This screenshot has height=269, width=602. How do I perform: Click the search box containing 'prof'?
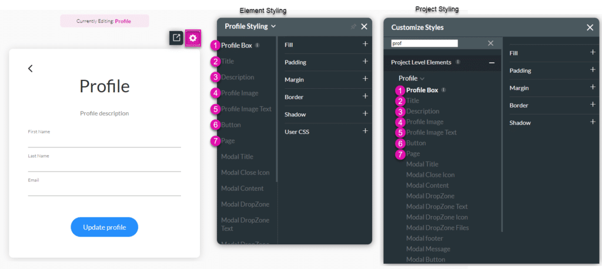[x=424, y=43]
